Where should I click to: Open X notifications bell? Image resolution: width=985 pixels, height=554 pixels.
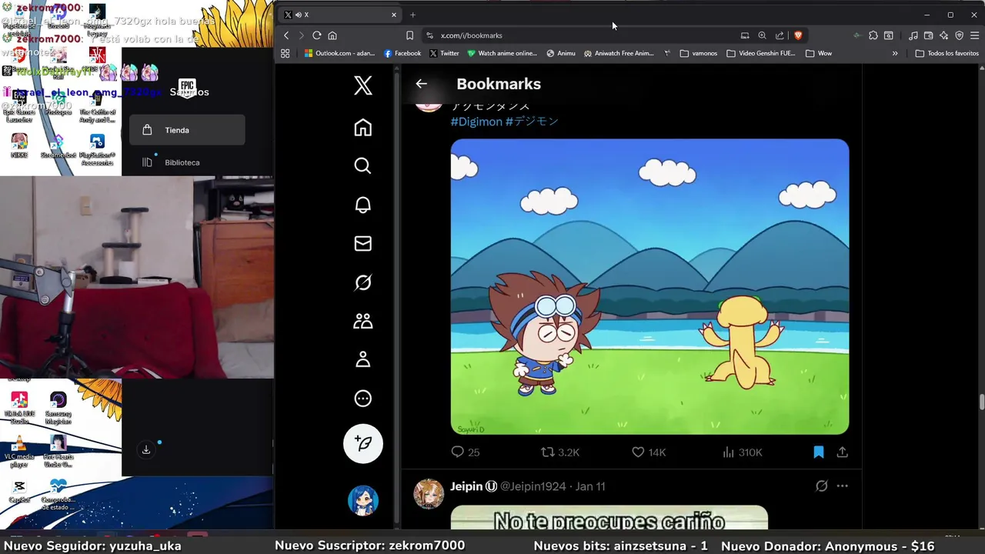coord(362,205)
